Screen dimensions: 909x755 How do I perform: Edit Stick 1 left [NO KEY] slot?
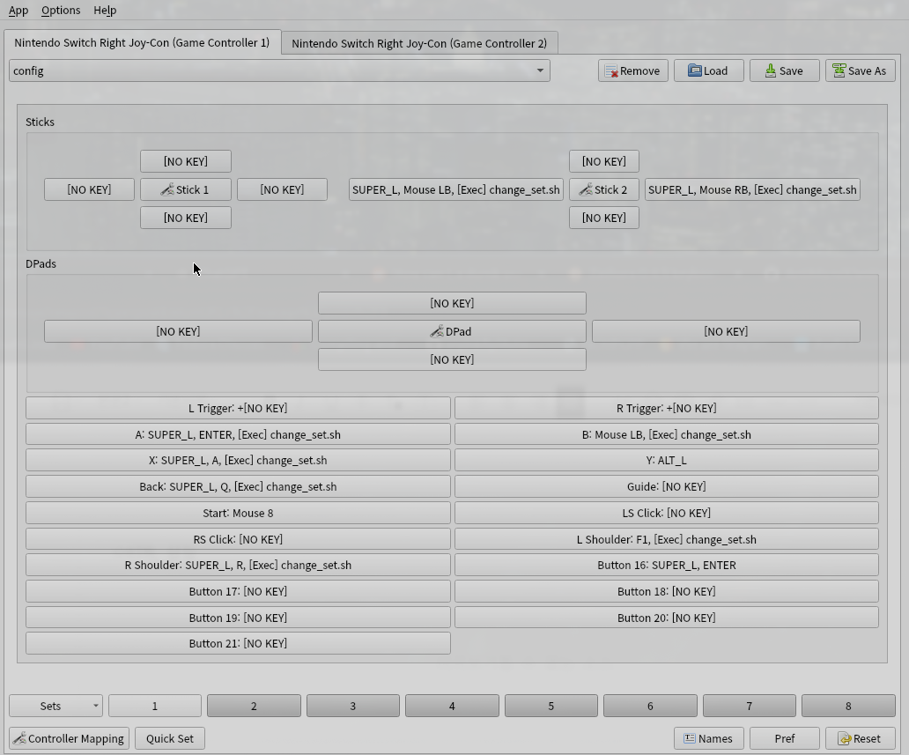pos(89,189)
